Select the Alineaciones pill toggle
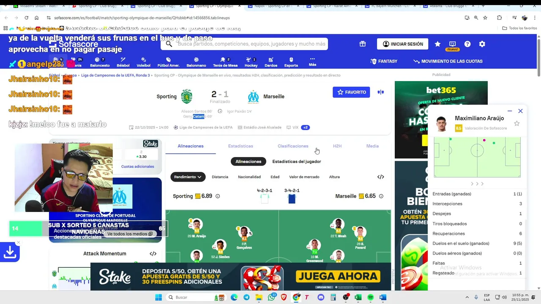This screenshot has width=541, height=304. pyautogui.click(x=249, y=161)
